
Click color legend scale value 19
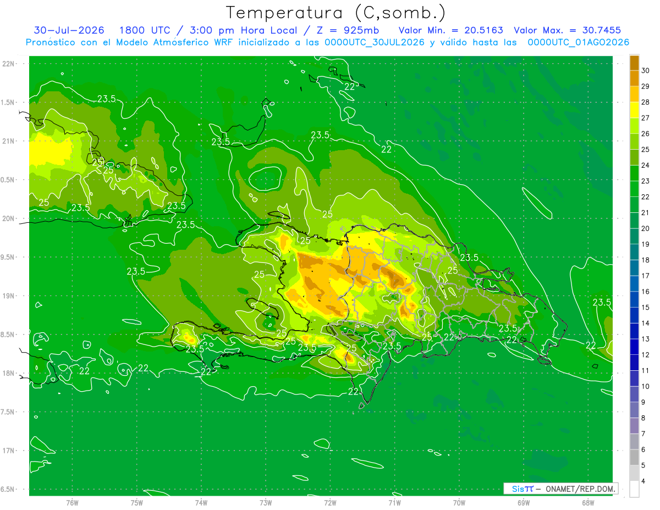[x=645, y=244]
